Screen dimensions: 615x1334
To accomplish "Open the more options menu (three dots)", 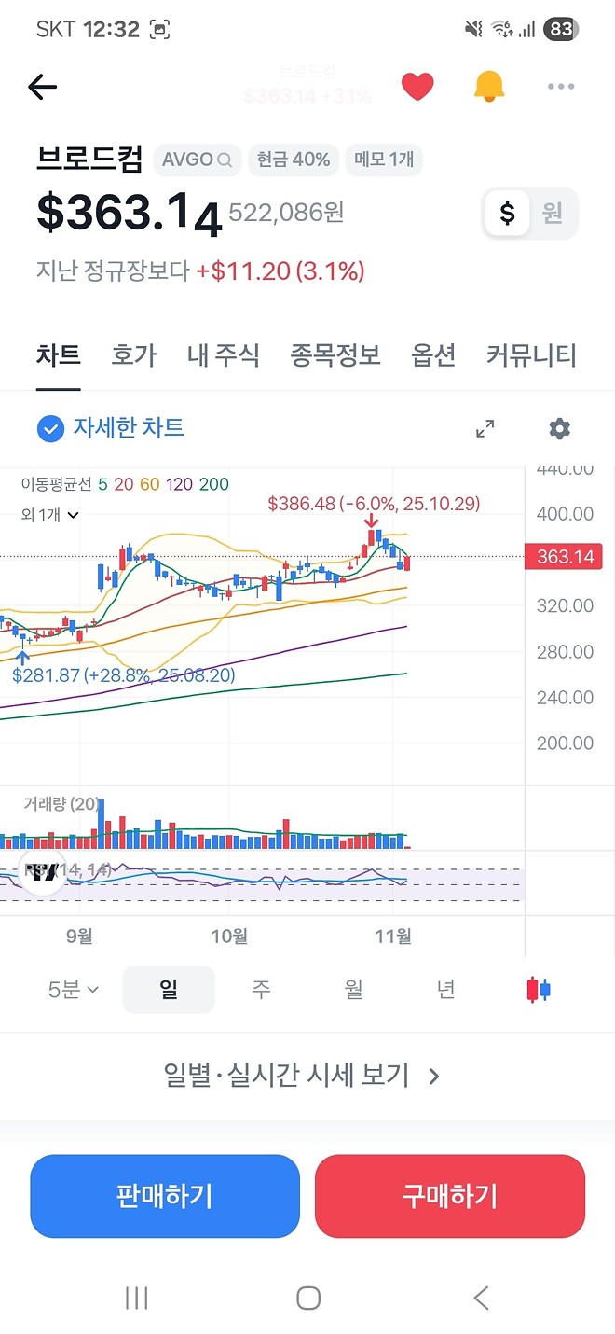I will [561, 86].
